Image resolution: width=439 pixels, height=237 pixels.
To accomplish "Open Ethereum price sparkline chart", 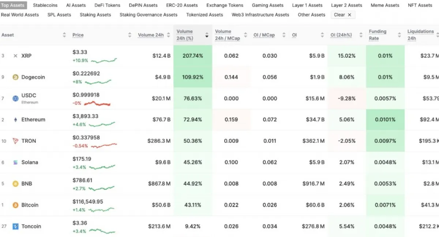I will point(102,125).
